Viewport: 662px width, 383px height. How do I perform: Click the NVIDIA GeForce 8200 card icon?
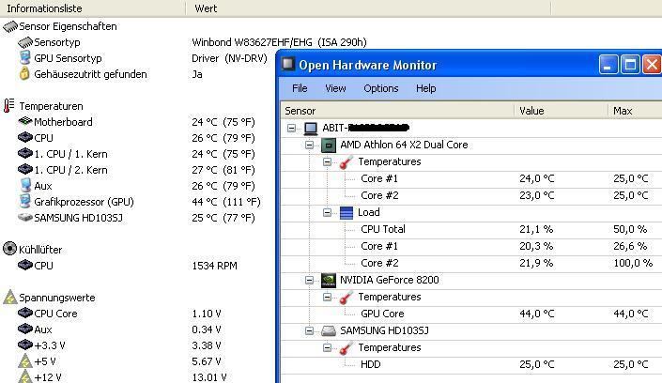tap(329, 280)
